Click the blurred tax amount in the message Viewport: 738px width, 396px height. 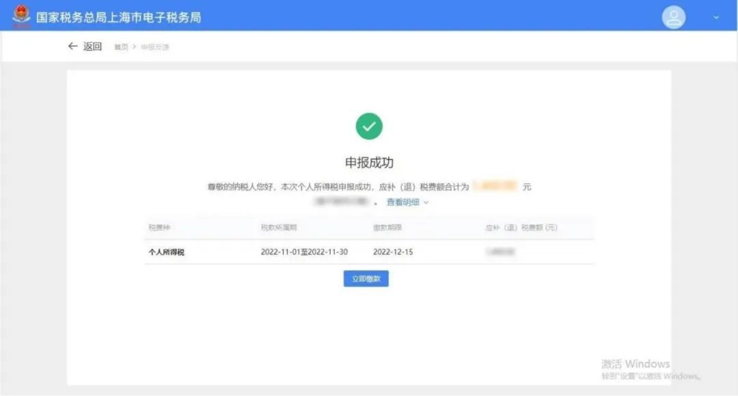[x=494, y=185]
